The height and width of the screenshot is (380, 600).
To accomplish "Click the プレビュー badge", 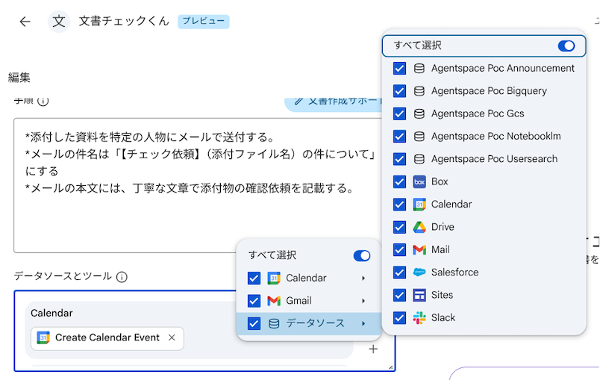I will point(204,22).
